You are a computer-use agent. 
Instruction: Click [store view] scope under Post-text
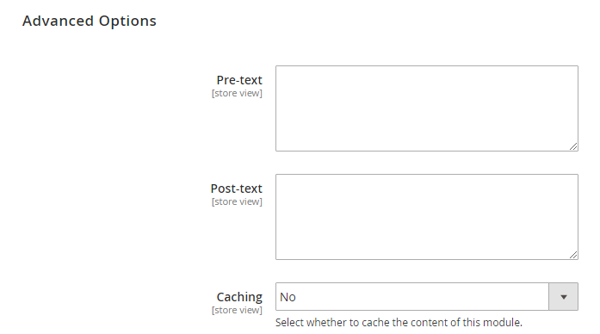237,201
